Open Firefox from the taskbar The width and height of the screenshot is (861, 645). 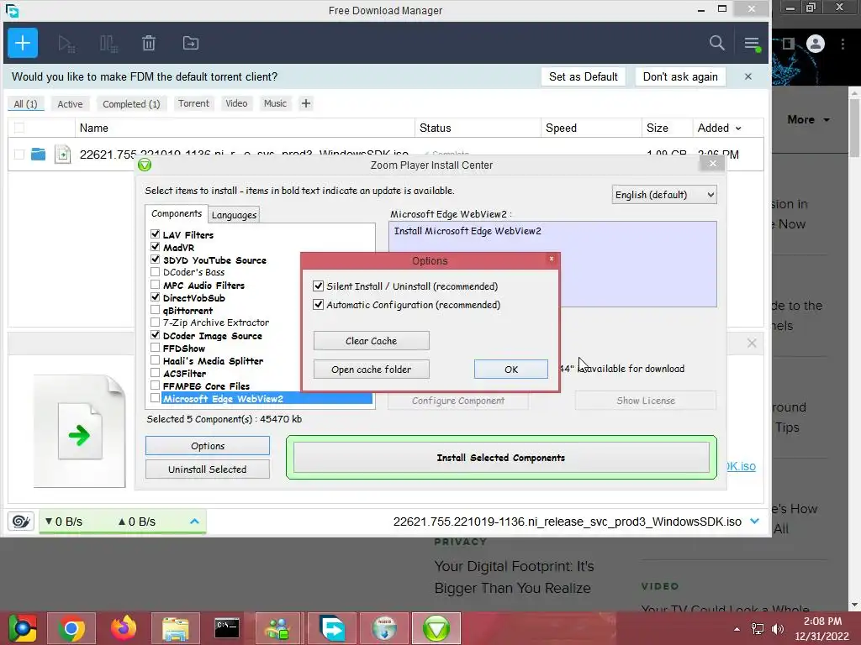(123, 628)
